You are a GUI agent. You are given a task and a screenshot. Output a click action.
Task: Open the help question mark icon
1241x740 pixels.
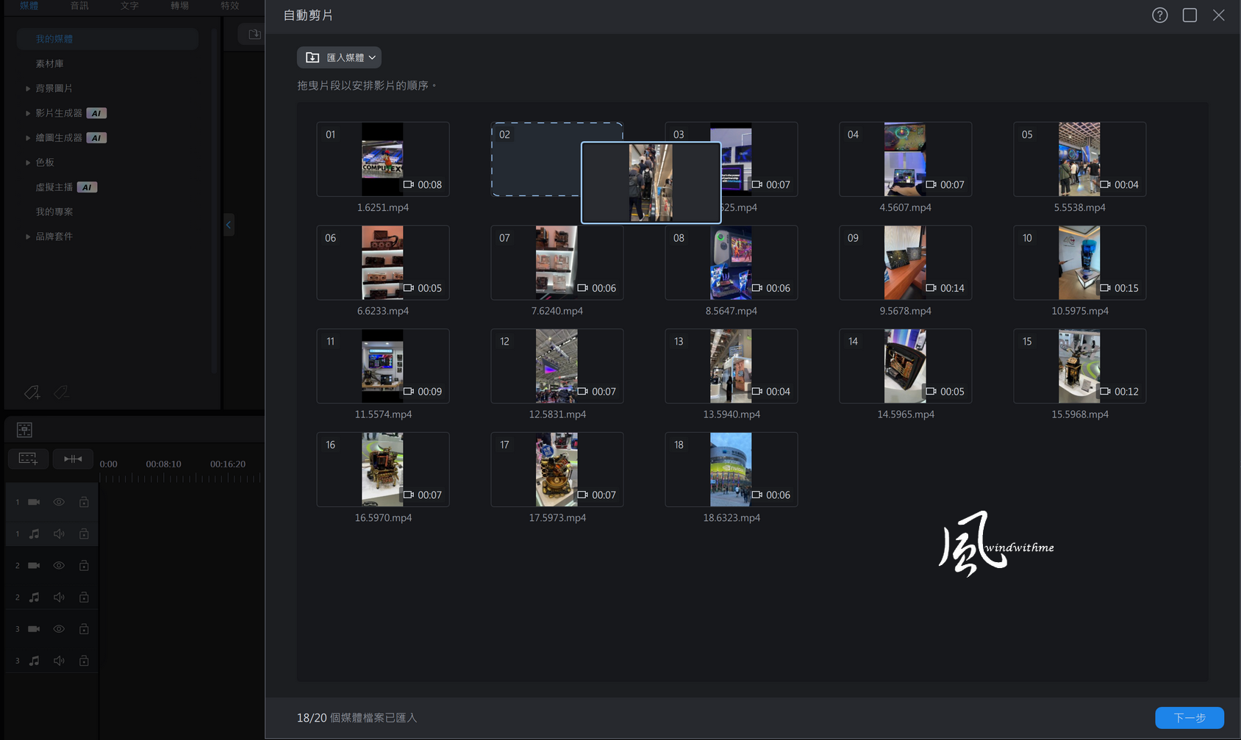pyautogui.click(x=1159, y=15)
